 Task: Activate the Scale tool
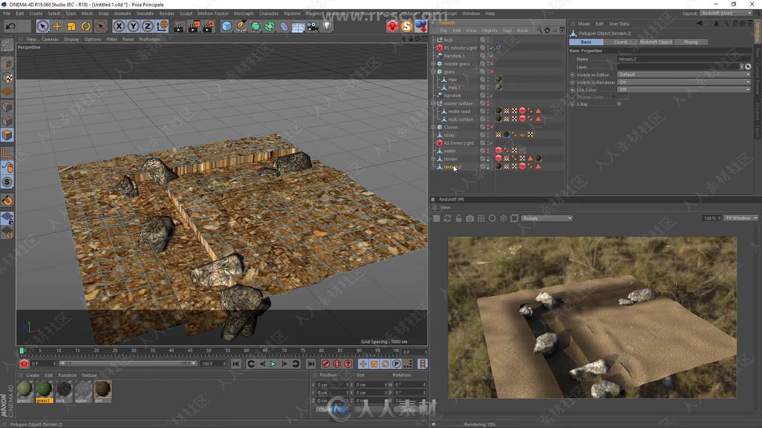[x=71, y=26]
